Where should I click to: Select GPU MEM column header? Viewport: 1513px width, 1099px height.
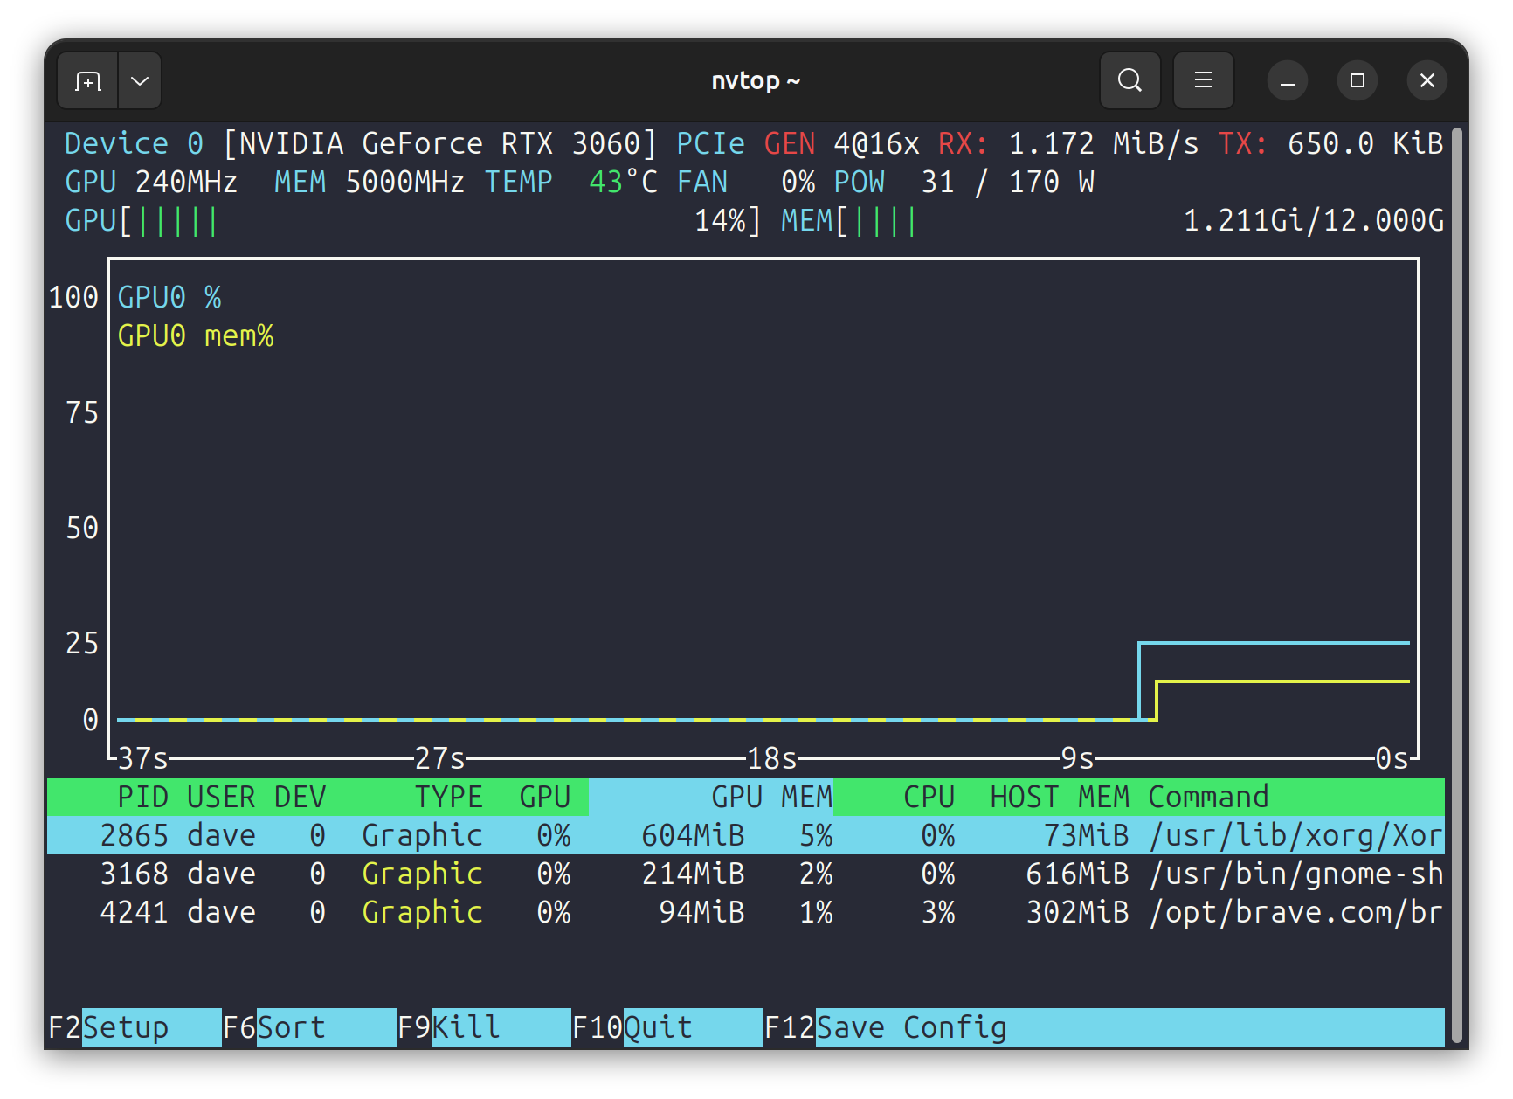pos(772,797)
